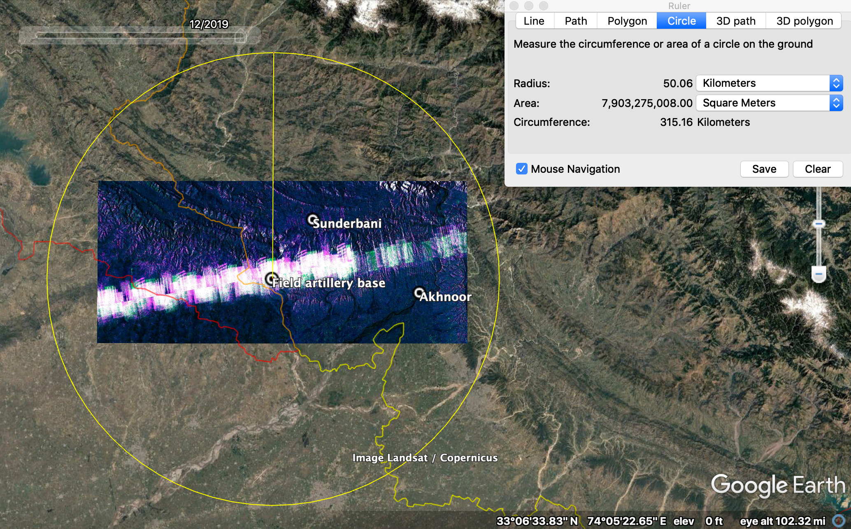This screenshot has height=529, width=851.
Task: Click the historical imagery time slider thumb
Action: click(240, 37)
